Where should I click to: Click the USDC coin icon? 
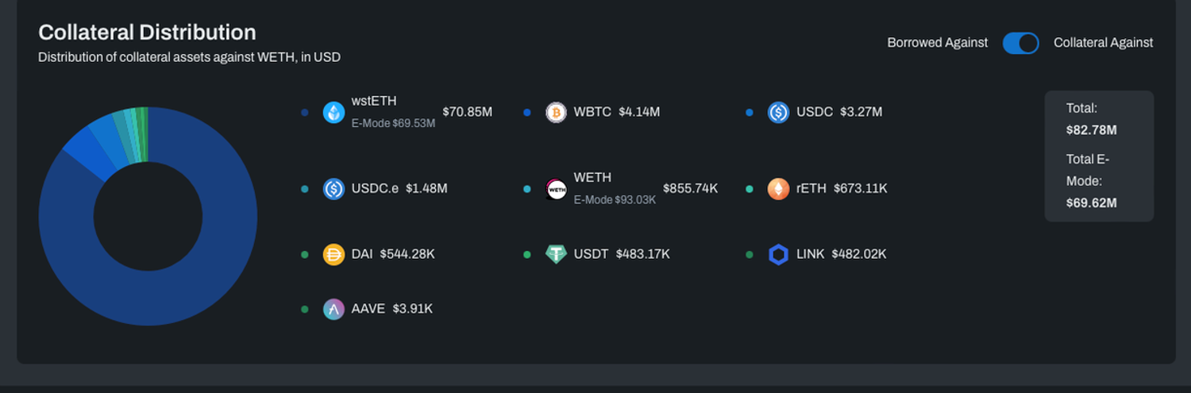778,112
